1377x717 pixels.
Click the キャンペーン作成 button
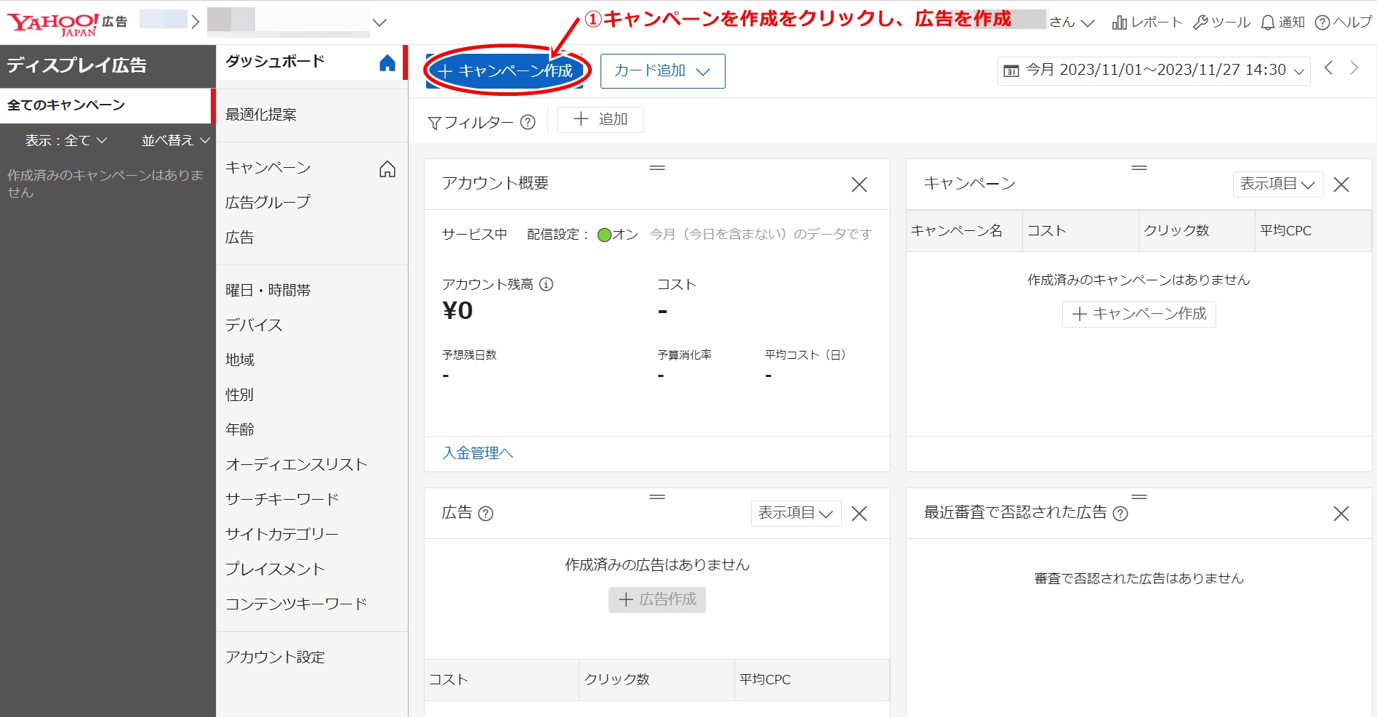[x=505, y=70]
